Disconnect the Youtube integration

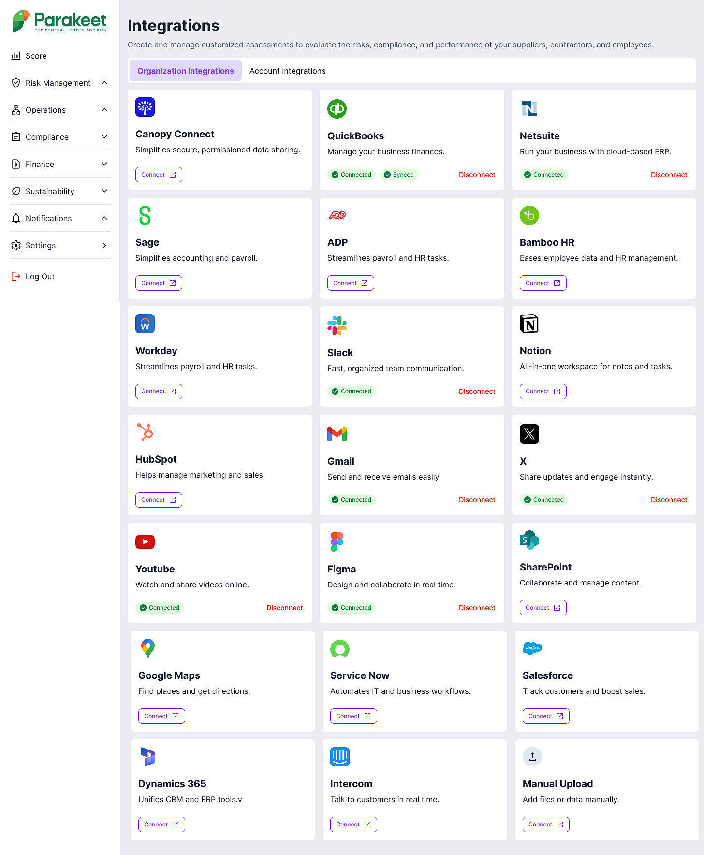tap(284, 608)
